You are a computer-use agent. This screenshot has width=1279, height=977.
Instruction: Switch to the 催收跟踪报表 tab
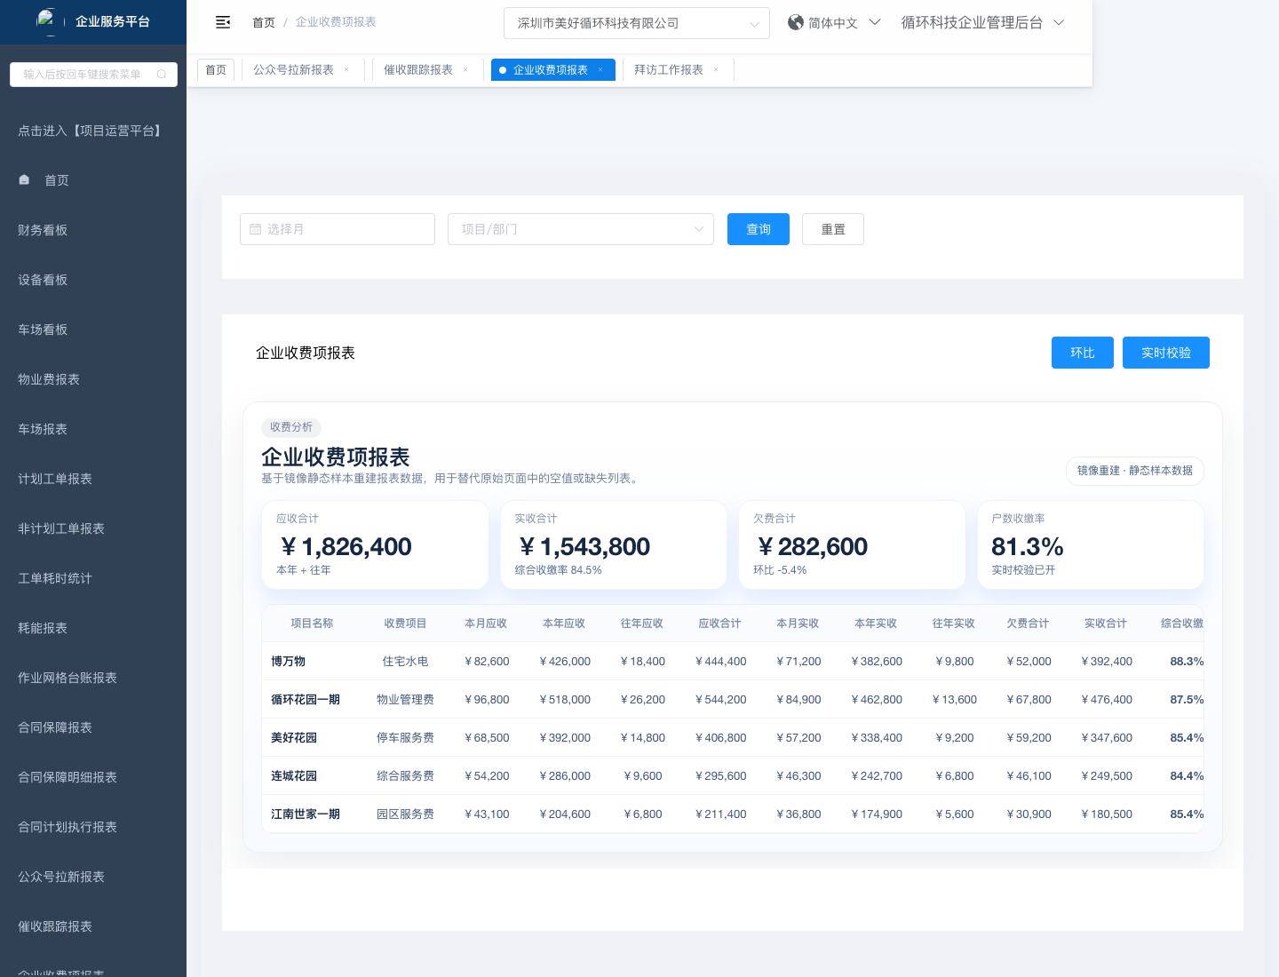coord(418,70)
